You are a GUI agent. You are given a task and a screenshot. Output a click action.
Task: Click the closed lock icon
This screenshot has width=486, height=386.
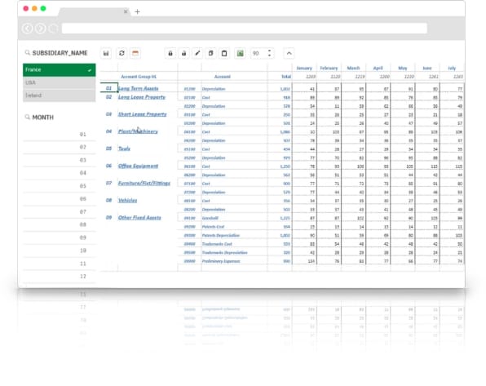(170, 53)
